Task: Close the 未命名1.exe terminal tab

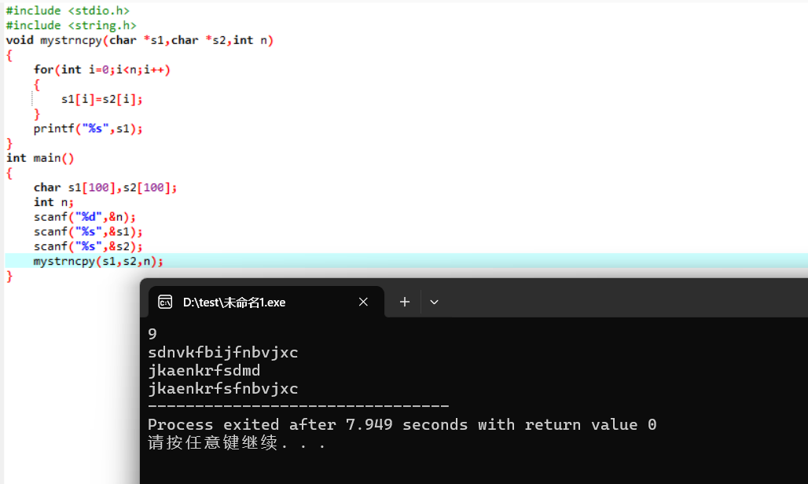Action: [x=363, y=302]
